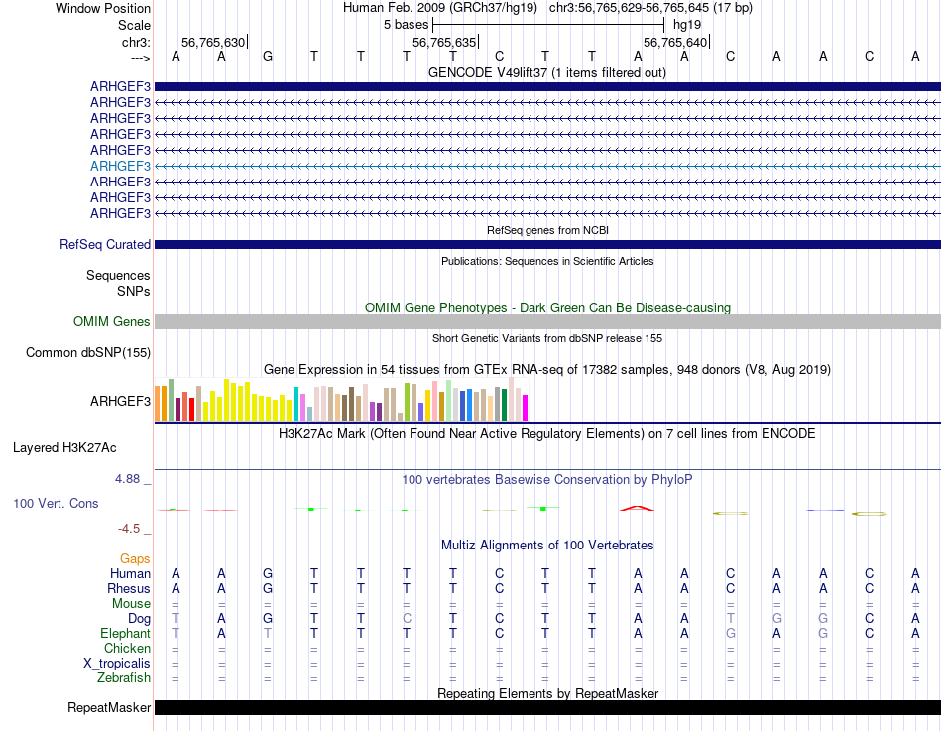The image size is (942, 731).
Task: Click the base direction arrow label
Action: [x=141, y=58]
